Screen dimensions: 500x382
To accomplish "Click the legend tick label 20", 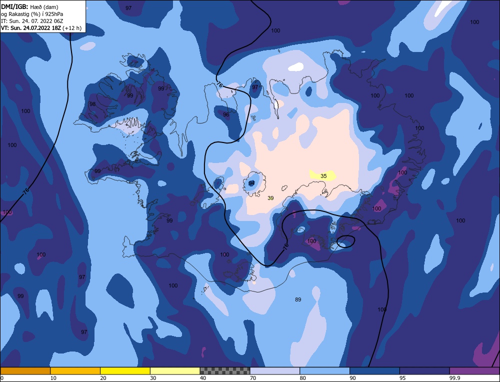I will pos(103,378).
